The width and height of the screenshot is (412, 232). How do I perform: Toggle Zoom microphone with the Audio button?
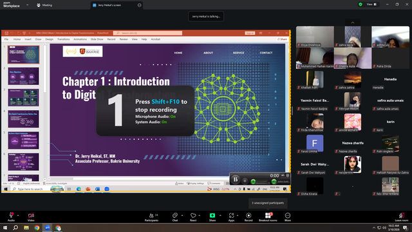pos(11,217)
